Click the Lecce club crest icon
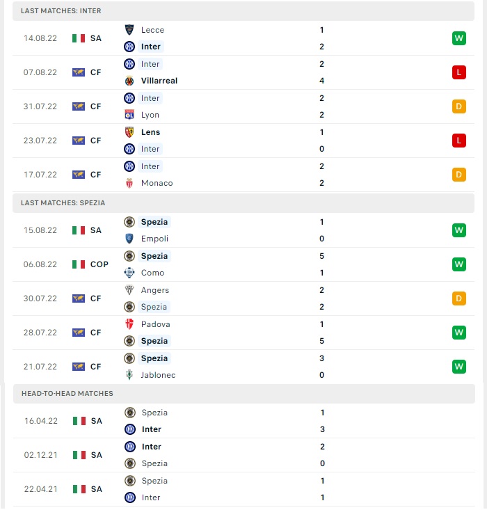 pos(129,30)
